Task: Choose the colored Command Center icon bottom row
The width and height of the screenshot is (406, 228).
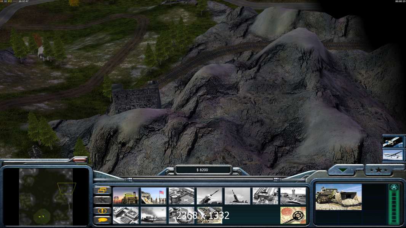Action: tap(209, 215)
